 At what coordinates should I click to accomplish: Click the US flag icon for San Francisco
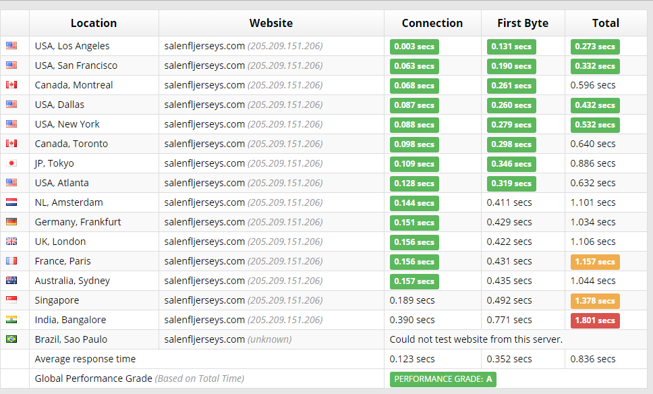click(11, 65)
